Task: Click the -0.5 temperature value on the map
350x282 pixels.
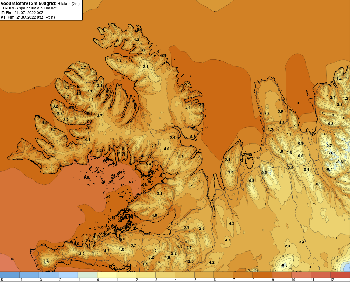Action: click(x=264, y=173)
